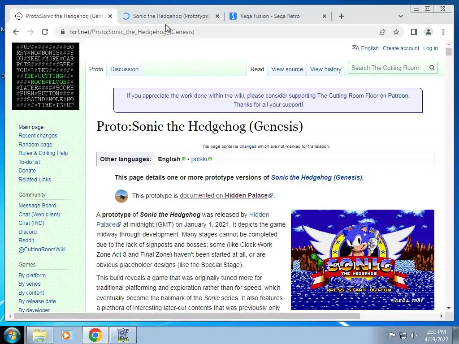459x344 pixels.
Task: Browse games By content
Action: coord(31,292)
